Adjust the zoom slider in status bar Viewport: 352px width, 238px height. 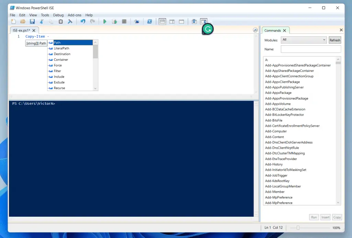point(298,228)
